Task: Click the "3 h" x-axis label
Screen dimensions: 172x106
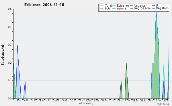Action: tap(18, 101)
